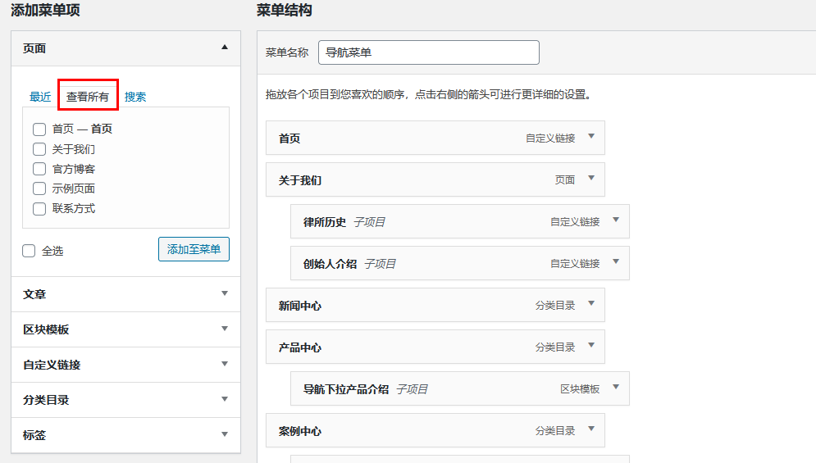
Task: Expand the 产品中心 menu item arrow
Action: [591, 346]
